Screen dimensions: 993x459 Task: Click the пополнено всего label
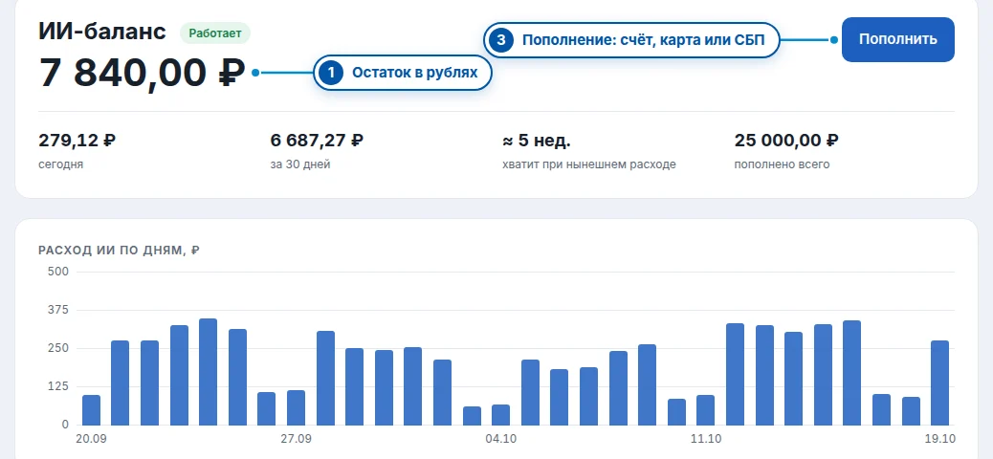(783, 164)
